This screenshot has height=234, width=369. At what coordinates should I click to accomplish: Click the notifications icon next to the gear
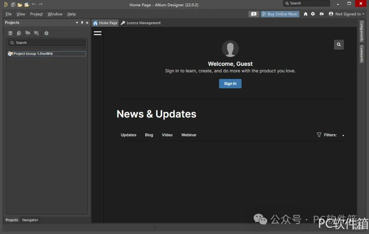[322, 14]
